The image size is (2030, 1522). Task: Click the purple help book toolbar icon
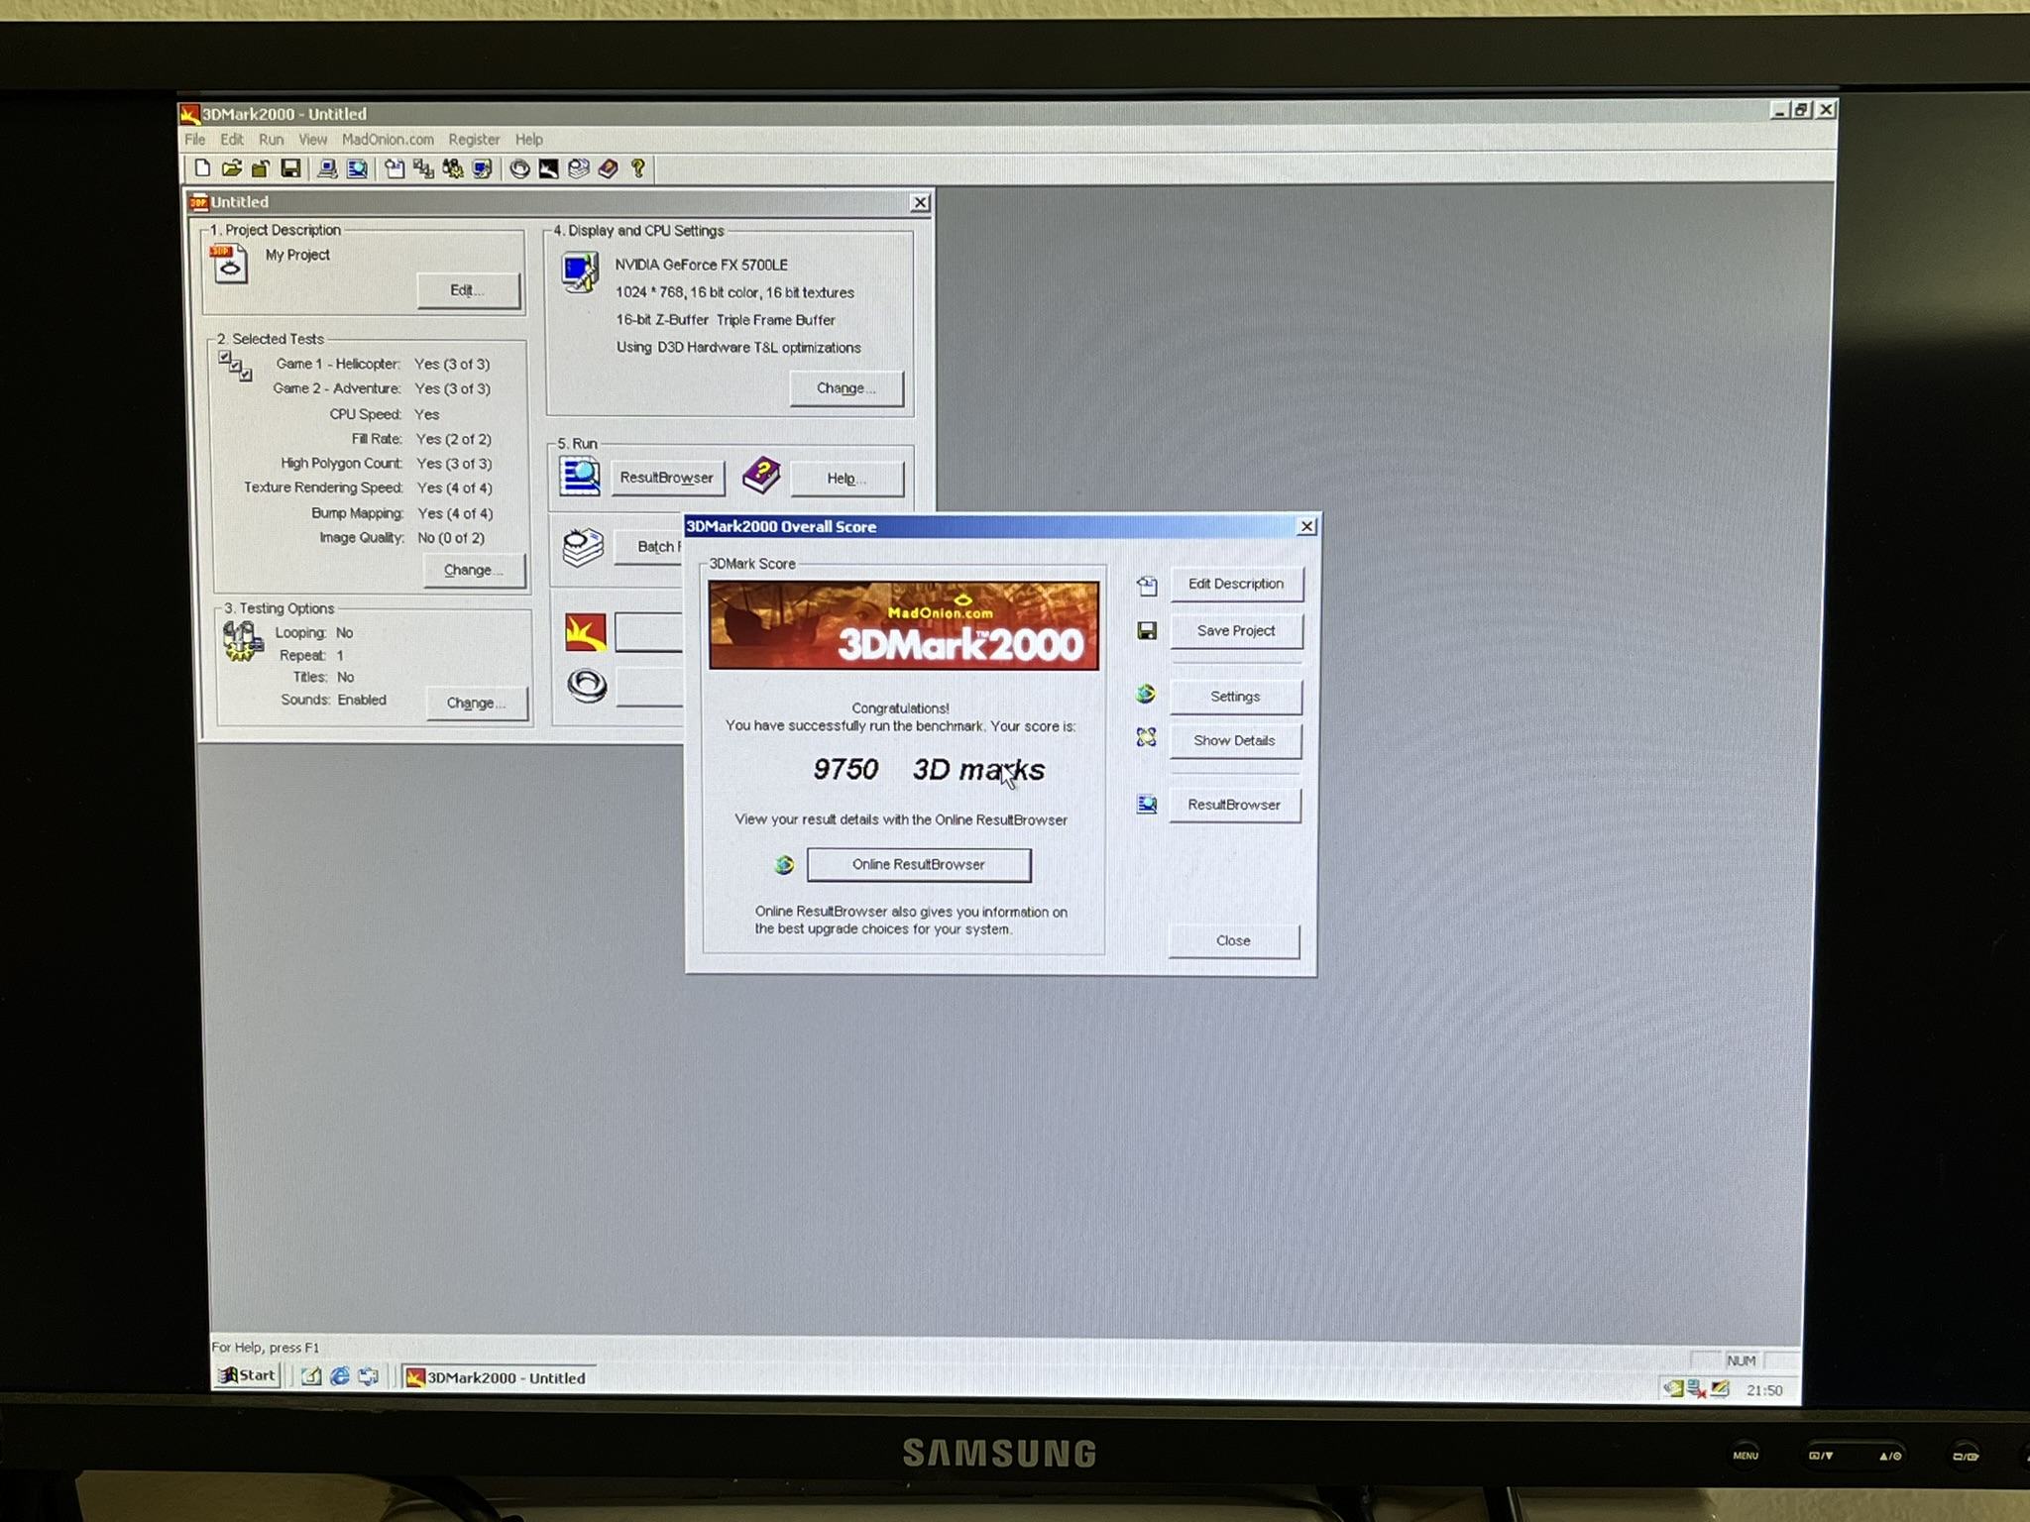tap(609, 168)
